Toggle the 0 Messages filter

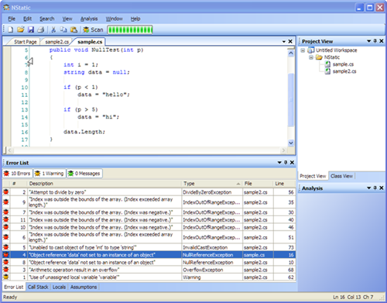84,174
